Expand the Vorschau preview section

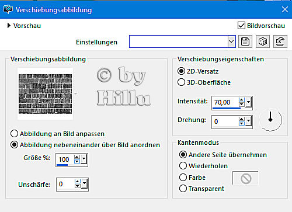click(9, 26)
